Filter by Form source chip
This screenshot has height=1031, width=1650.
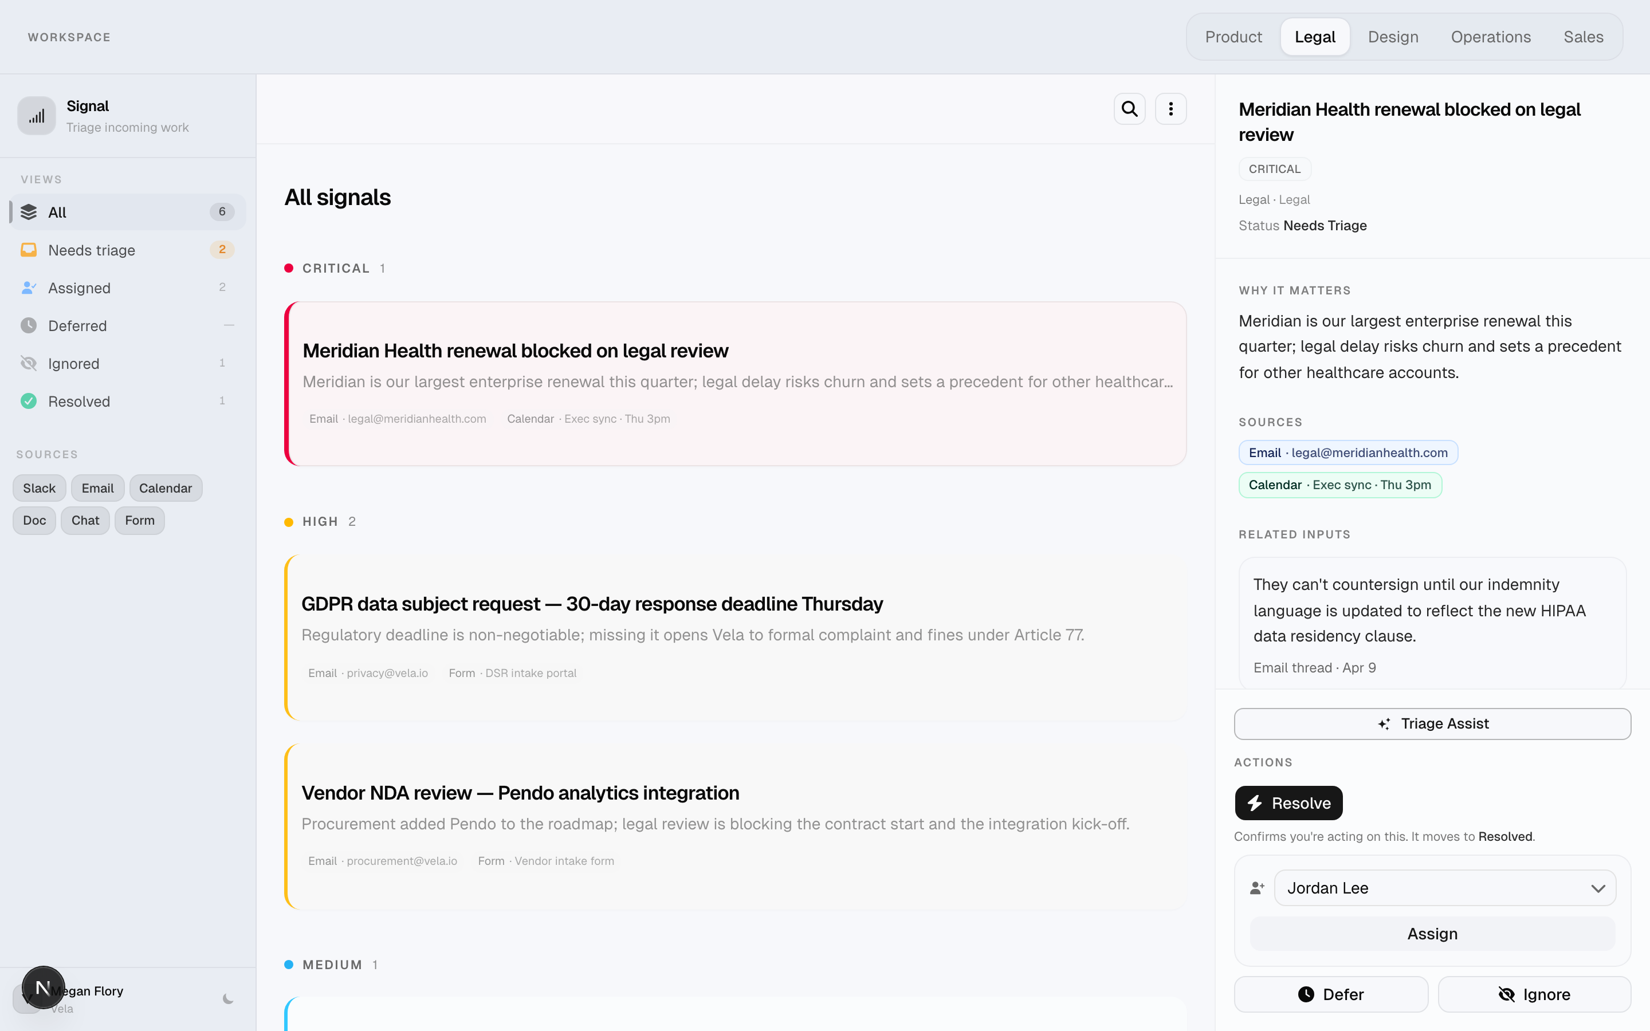pos(140,520)
